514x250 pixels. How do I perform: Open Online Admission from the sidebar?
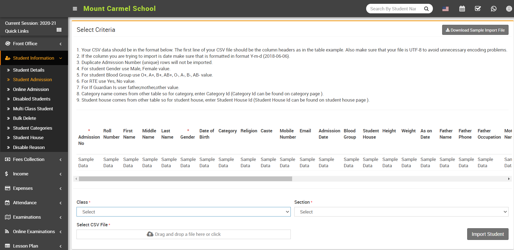coord(31,89)
